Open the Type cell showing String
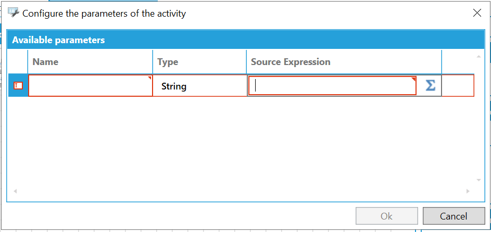This screenshot has height=232, width=491. point(199,86)
